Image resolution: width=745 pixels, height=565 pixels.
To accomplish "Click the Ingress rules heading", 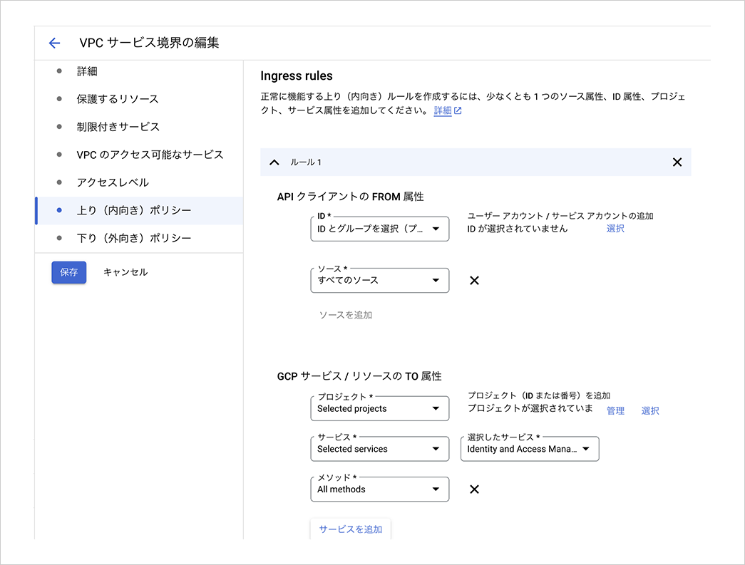I will coord(297,76).
